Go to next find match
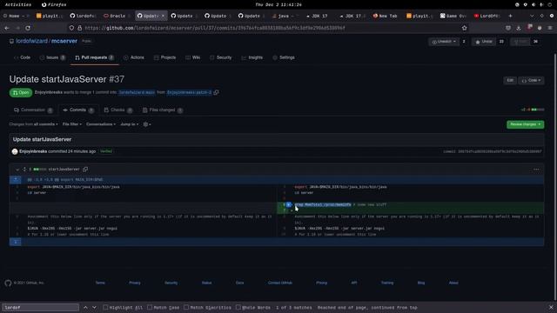557x313 pixels. [x=94, y=307]
